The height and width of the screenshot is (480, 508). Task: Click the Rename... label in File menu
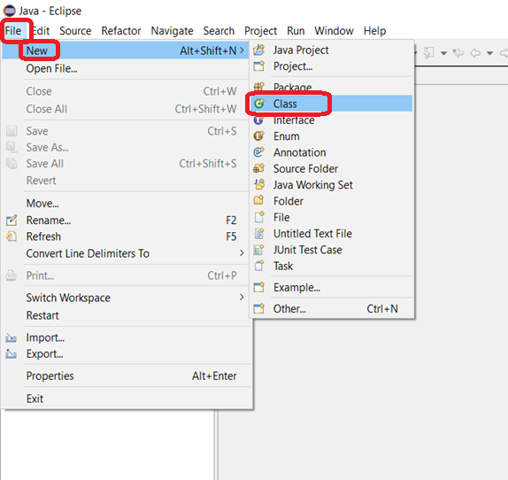49,221
